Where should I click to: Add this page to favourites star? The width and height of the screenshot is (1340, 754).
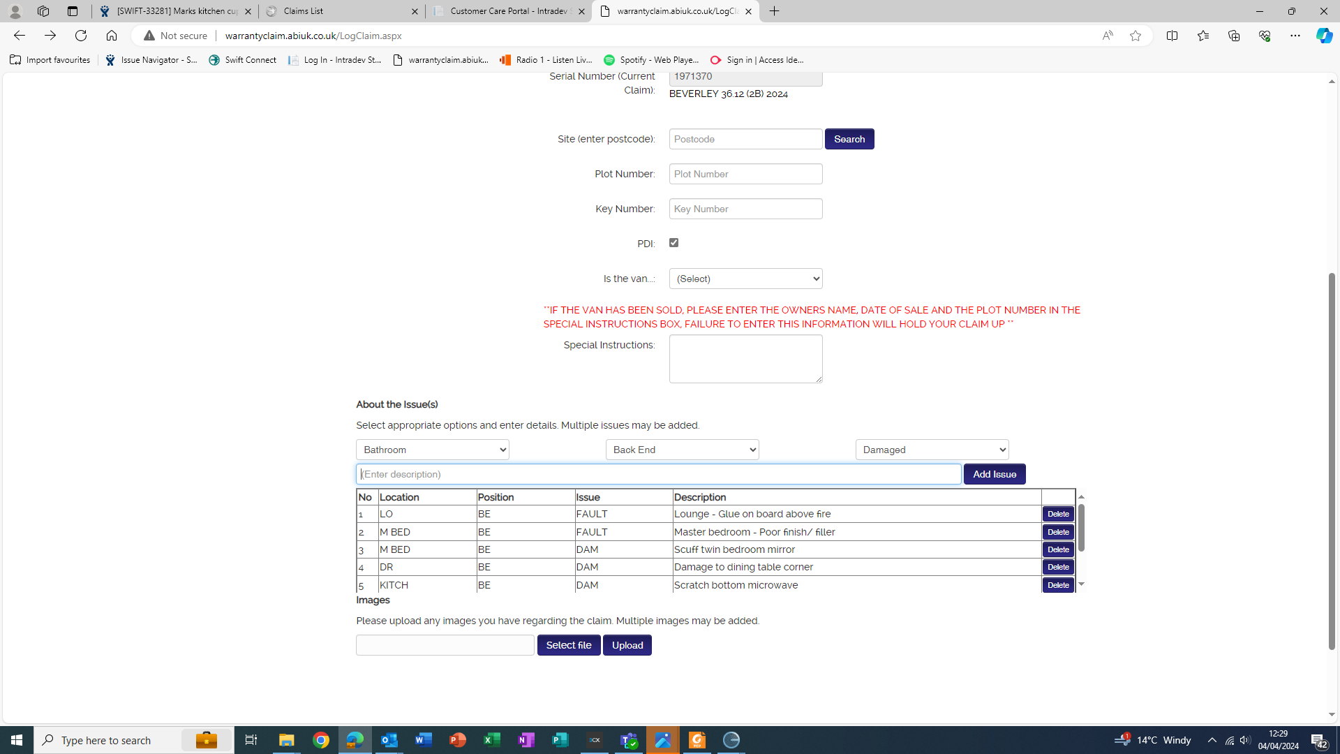pos(1136,36)
